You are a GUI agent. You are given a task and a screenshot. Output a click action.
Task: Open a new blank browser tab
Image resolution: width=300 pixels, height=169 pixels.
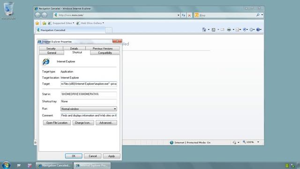[x=109, y=30]
